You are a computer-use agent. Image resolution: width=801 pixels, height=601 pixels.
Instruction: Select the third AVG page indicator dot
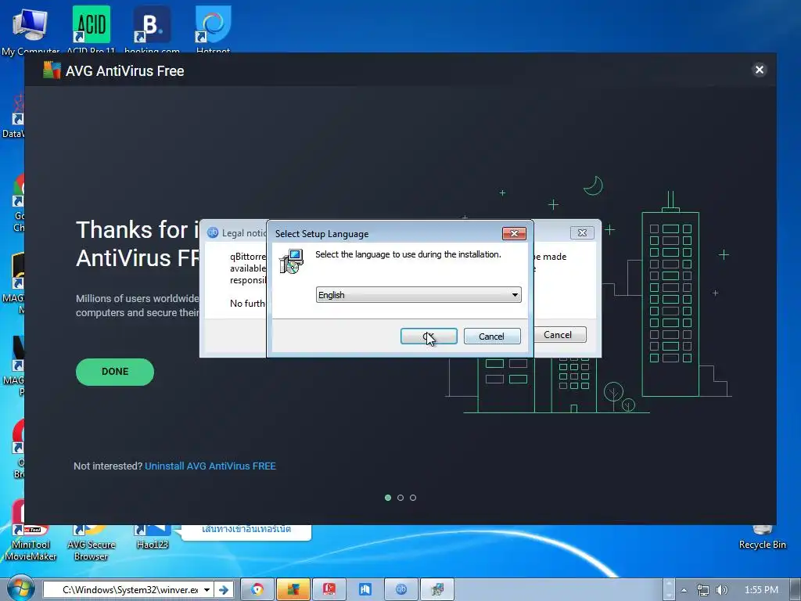click(x=413, y=498)
